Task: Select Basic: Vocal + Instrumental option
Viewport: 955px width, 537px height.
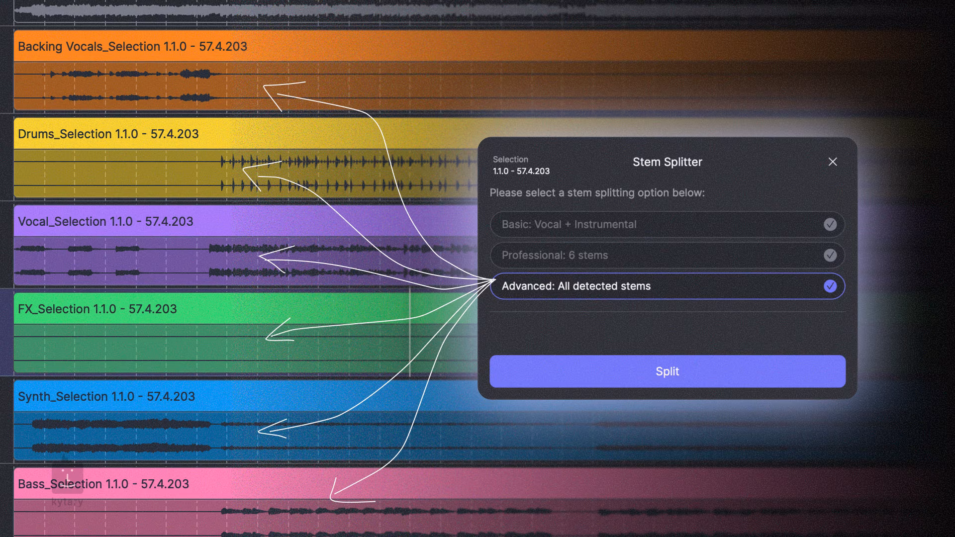Action: [569, 224]
